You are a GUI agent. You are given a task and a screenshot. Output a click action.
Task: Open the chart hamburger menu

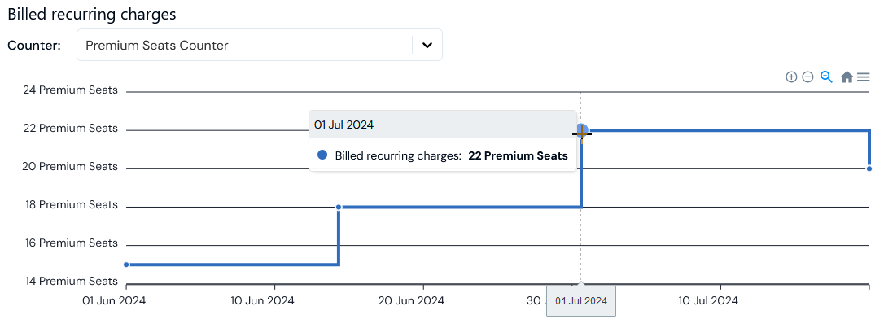(x=864, y=77)
